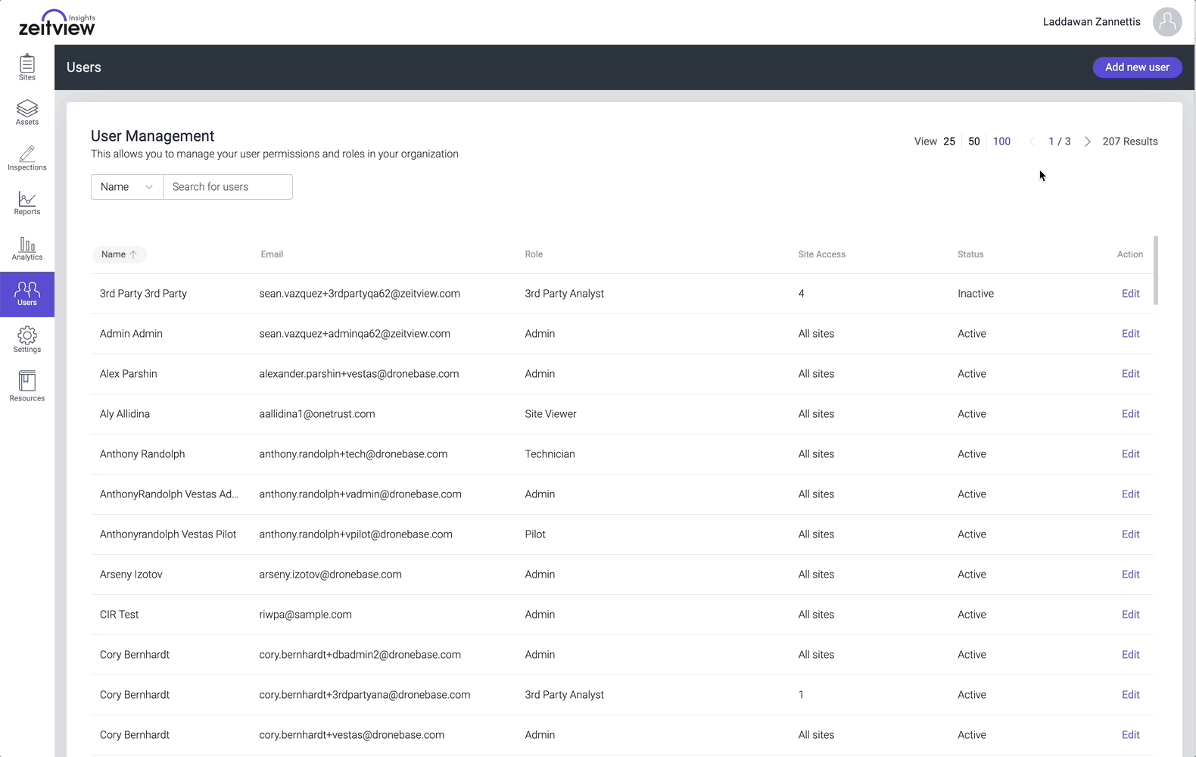This screenshot has height=757, width=1196.
Task: Show 100 results per page
Action: [1001, 142]
